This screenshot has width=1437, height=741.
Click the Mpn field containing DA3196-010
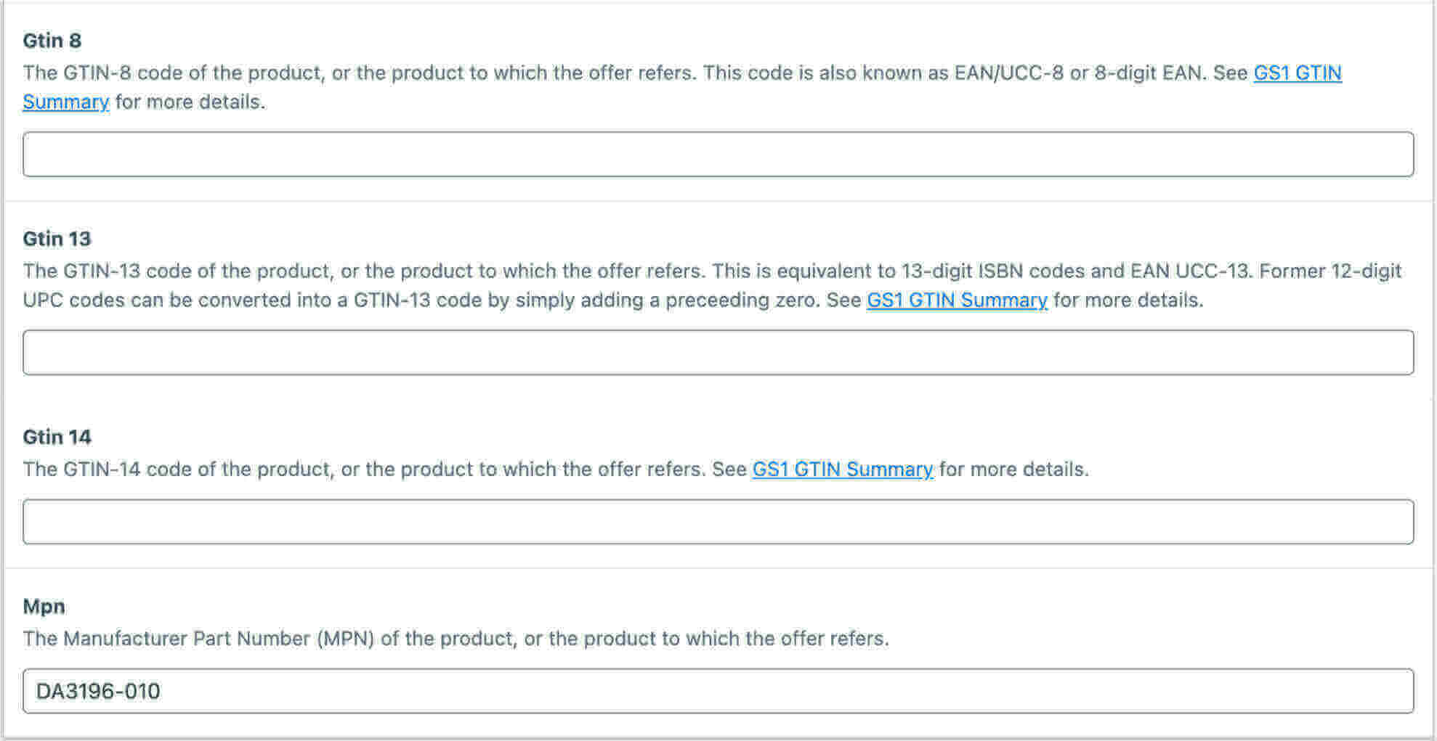point(718,690)
